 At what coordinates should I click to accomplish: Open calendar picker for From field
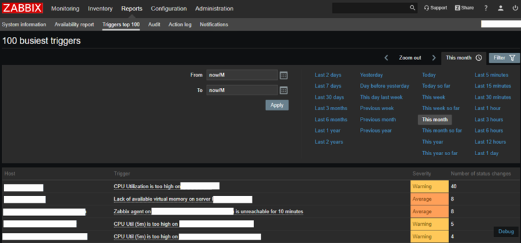283,75
